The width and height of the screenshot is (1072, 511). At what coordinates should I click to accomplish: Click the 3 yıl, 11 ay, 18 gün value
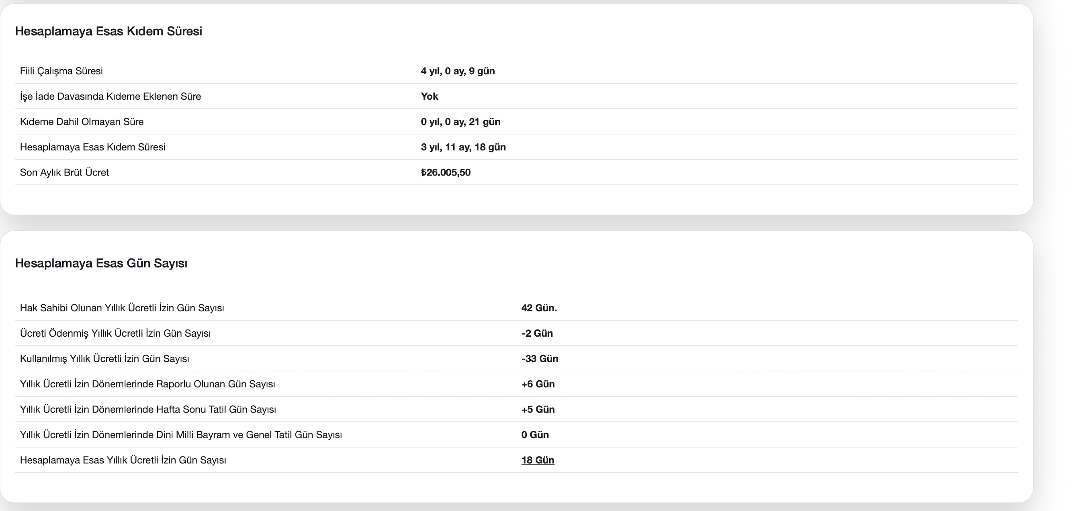tap(463, 147)
